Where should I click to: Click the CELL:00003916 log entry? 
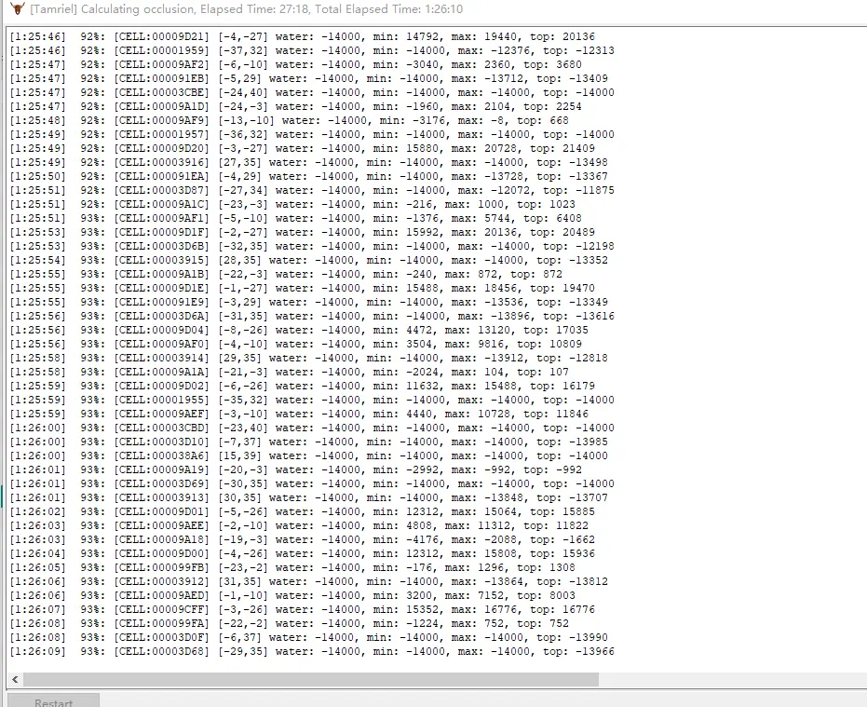tap(308, 162)
